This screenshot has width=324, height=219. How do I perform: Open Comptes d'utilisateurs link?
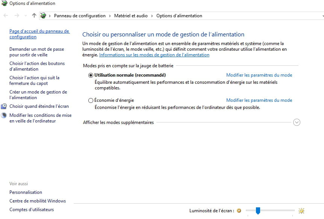point(32,210)
